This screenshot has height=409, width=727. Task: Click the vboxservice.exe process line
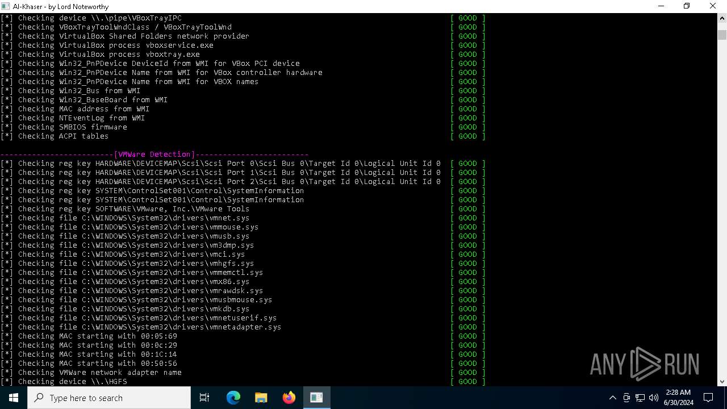[x=107, y=45]
